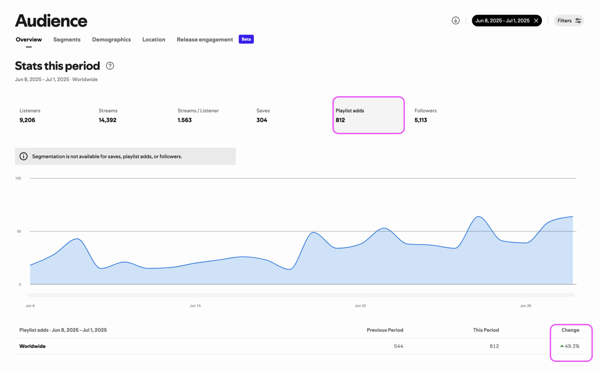Switch to the Segments tab
Screen dimensions: 600x370
(x=67, y=39)
